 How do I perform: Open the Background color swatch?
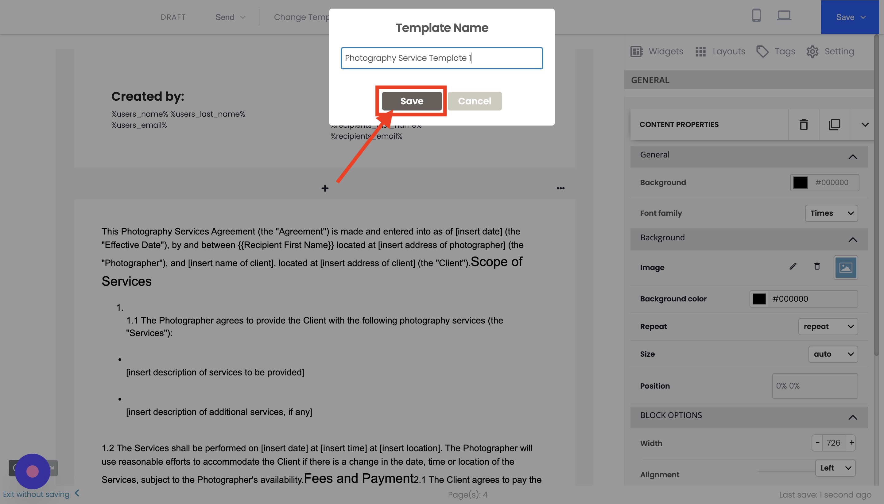coord(759,299)
